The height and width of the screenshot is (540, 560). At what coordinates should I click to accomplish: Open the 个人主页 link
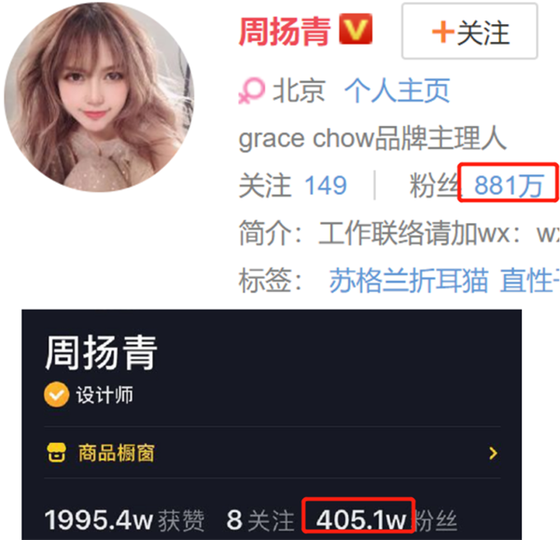(x=397, y=90)
